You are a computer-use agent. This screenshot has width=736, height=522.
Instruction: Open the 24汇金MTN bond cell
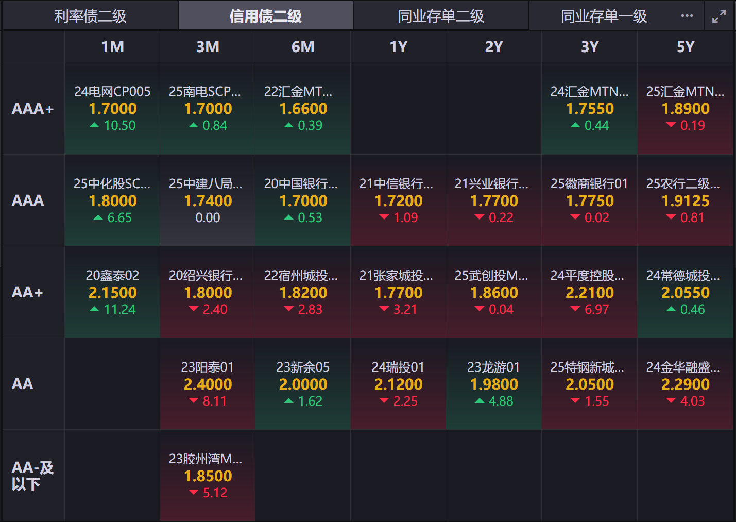tap(590, 109)
